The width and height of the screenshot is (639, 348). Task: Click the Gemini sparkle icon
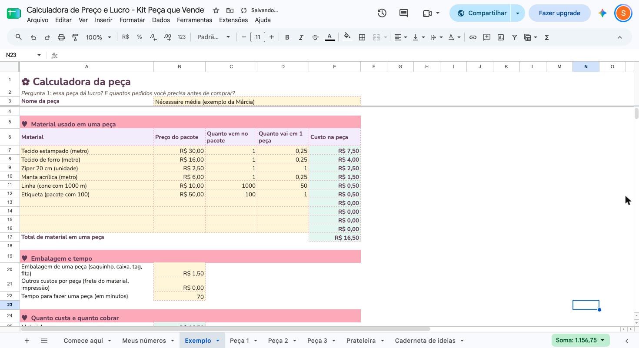[x=602, y=13]
